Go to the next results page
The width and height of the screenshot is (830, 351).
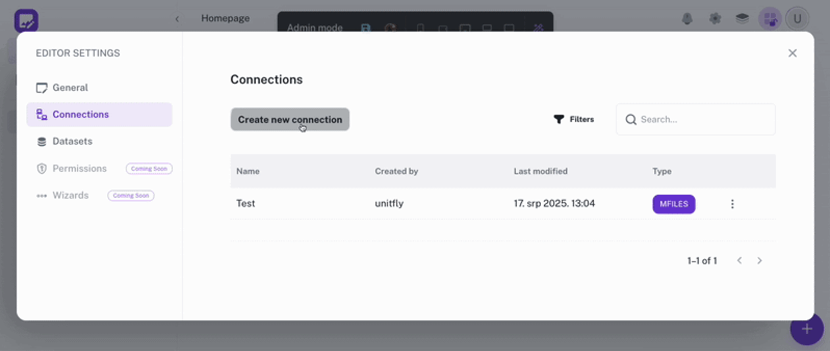point(759,261)
